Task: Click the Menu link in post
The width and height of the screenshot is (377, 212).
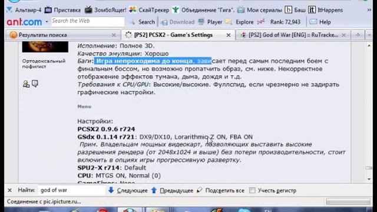Action: click(84, 107)
